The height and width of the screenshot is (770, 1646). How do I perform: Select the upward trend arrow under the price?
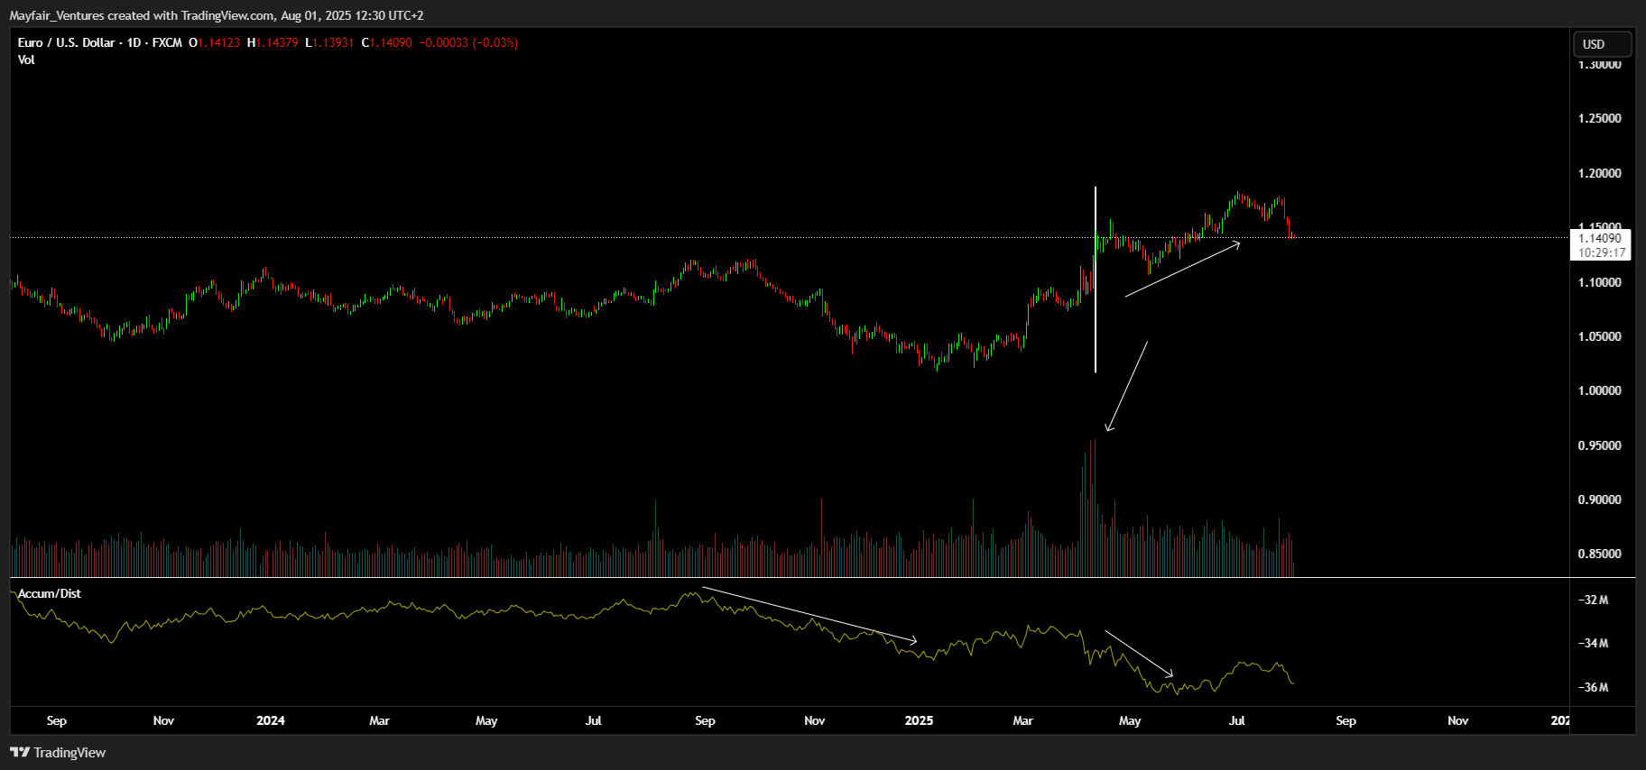(x=1182, y=269)
